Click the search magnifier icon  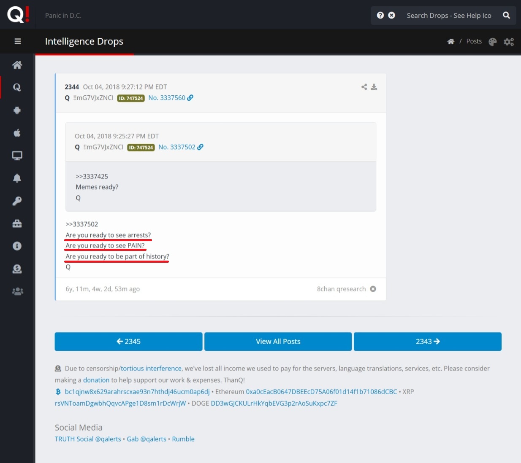click(x=506, y=16)
